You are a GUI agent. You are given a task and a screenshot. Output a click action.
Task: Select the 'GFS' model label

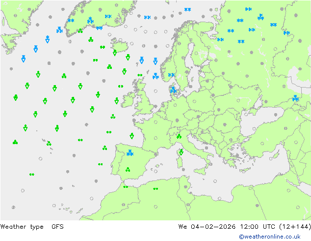tap(57, 226)
